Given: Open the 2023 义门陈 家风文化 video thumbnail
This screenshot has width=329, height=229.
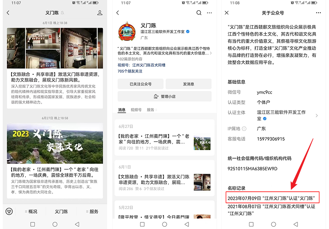Looking at the screenshot, I should click(x=55, y=143).
